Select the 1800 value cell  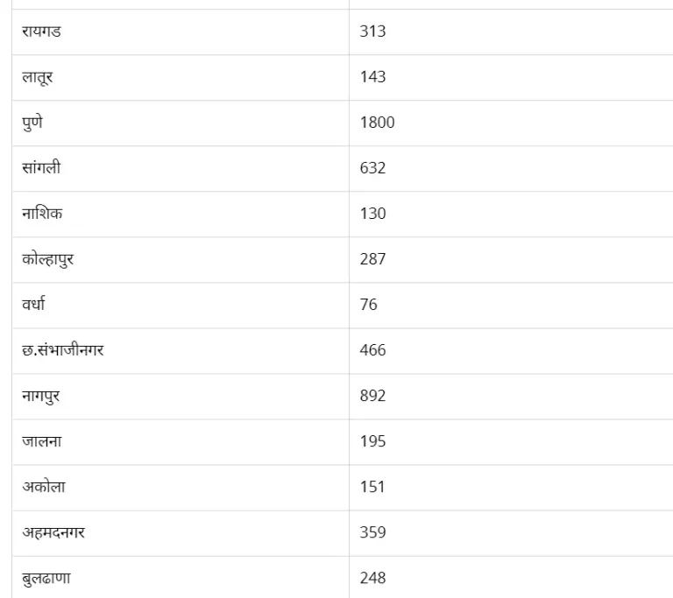377,123
